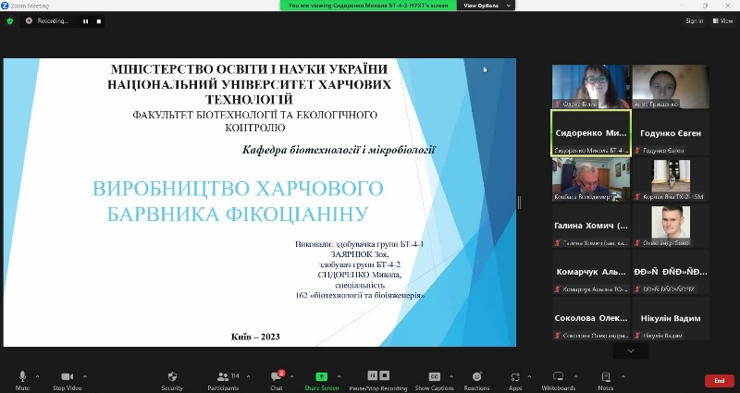Select the Галина Хомич participant tile

[591, 226]
